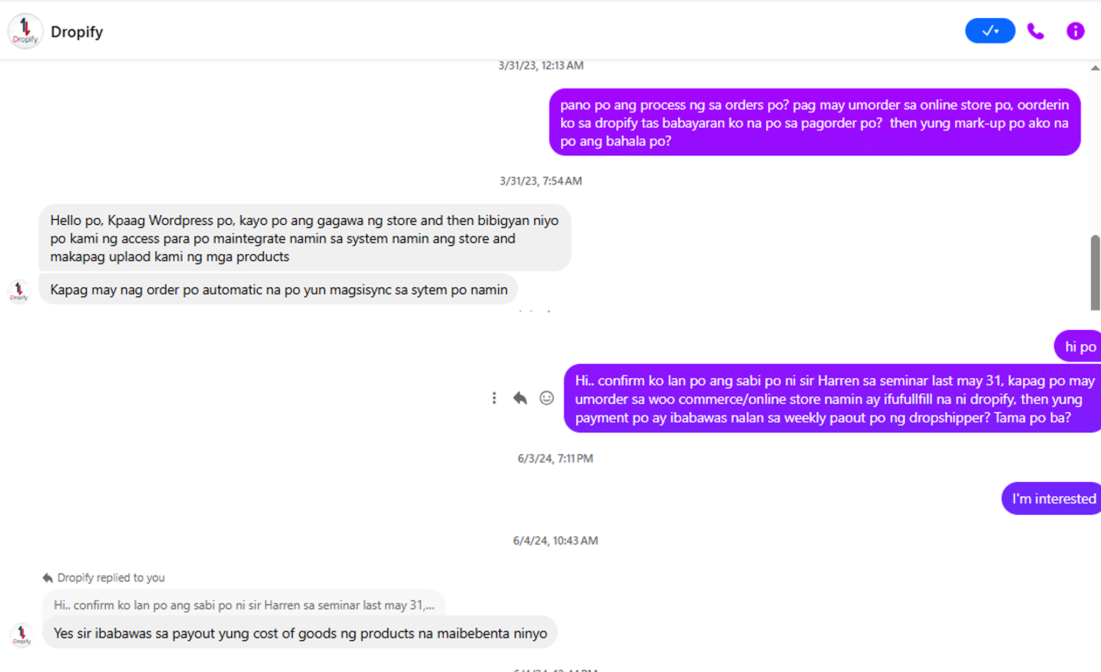The height and width of the screenshot is (672, 1101).
Task: Click the chat scrollbar thumb
Action: 1095,272
